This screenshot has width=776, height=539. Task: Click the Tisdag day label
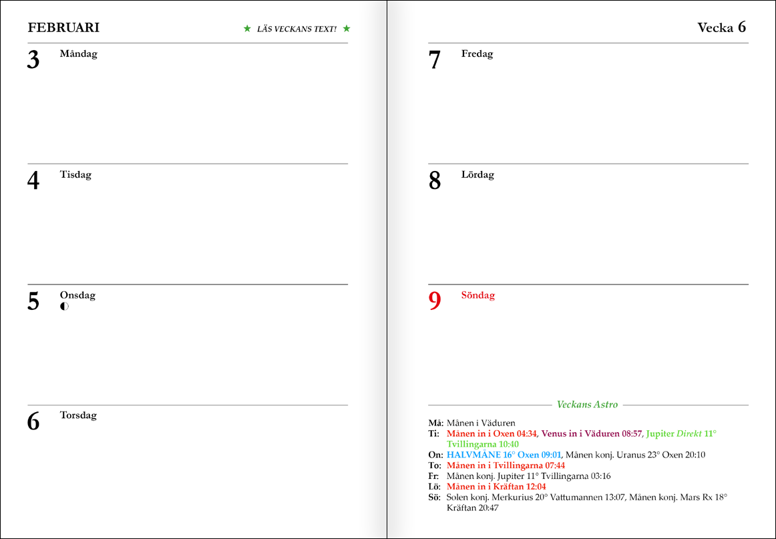(x=75, y=174)
